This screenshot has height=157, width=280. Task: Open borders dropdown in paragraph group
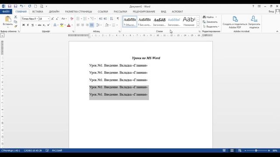(117, 25)
